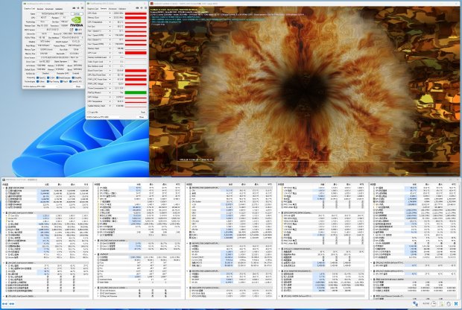Open hamburger menu in GPU-Z Sensors window
Image resolution: width=462 pixels, height=310 pixels.
tap(146, 8)
